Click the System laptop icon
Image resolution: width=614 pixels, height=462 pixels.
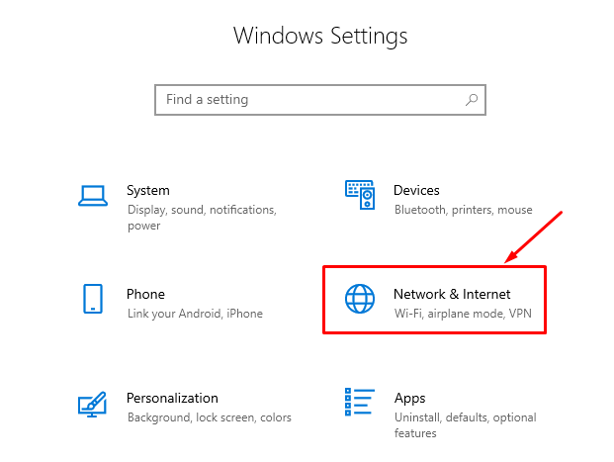click(92, 196)
